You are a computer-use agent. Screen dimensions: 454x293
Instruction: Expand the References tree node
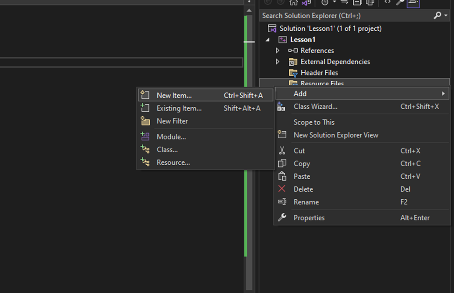tap(278, 50)
